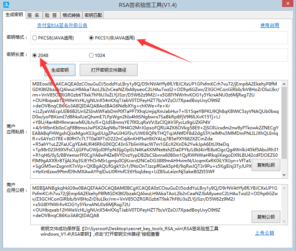This screenshot has width=296, height=251.
Task: Choose 1024 key length
Action: (97, 56)
